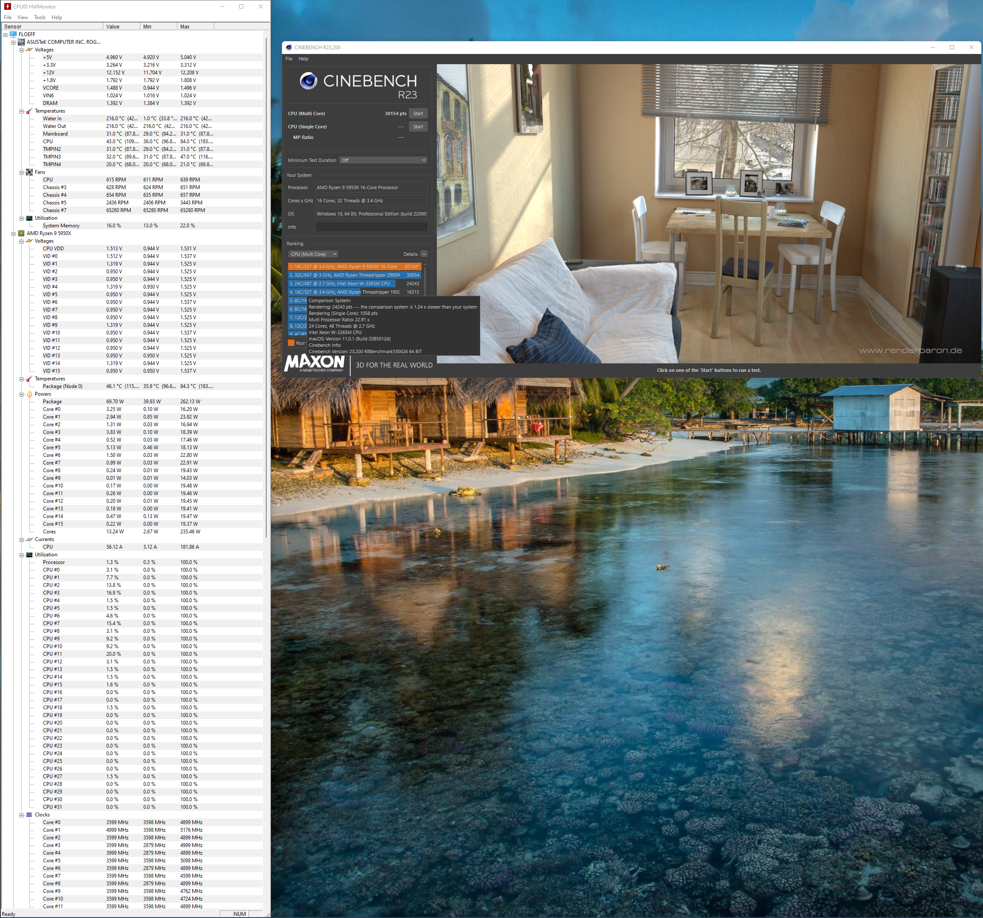Click the HWMonitor lightning bolt title icon
This screenshot has width=983, height=918.
coord(7,6)
